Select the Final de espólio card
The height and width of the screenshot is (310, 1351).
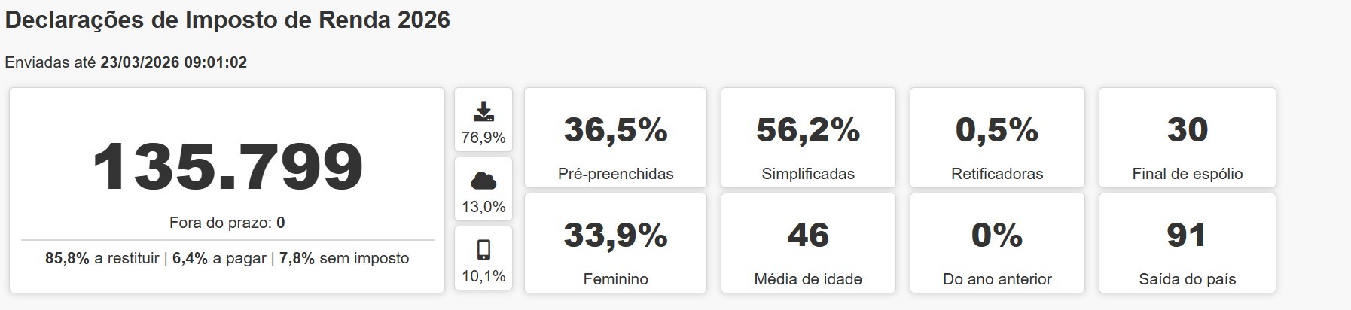click(1187, 138)
